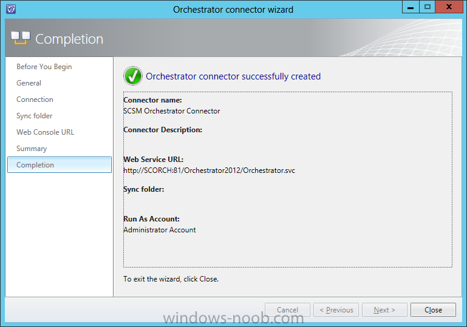
Task: Click the 'SCSM Orchestrator Connector' name text
Action: 171,111
